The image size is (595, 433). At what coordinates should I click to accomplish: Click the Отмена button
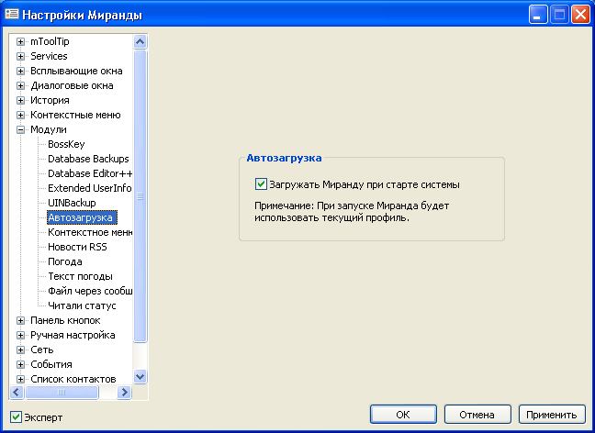(477, 415)
